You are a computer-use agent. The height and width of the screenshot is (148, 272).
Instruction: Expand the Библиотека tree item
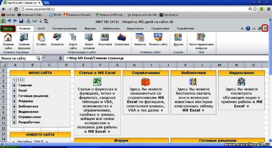pos(14,106)
